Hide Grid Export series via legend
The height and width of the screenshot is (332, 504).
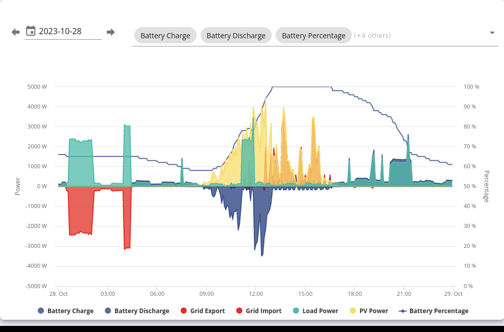(x=203, y=311)
